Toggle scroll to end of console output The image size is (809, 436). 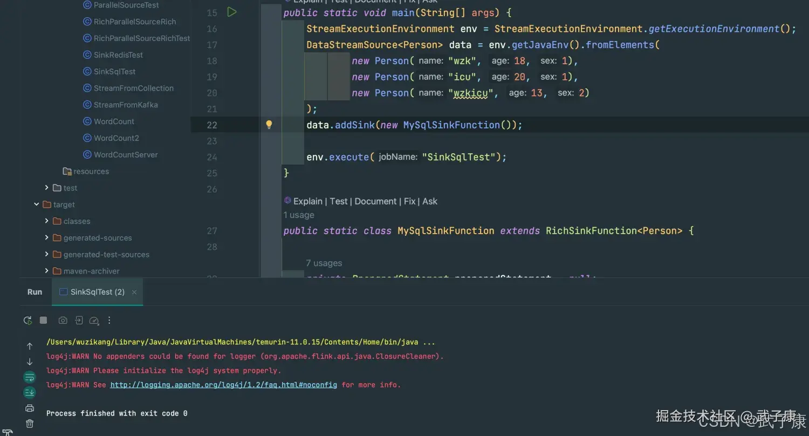[x=29, y=392]
